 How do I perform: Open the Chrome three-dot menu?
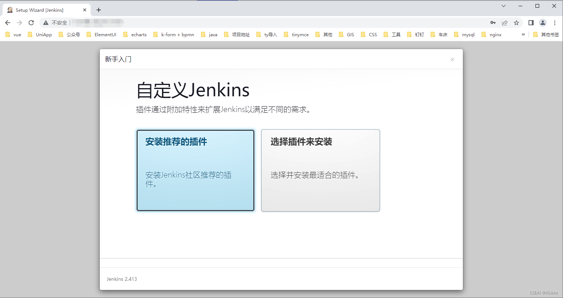pos(555,23)
